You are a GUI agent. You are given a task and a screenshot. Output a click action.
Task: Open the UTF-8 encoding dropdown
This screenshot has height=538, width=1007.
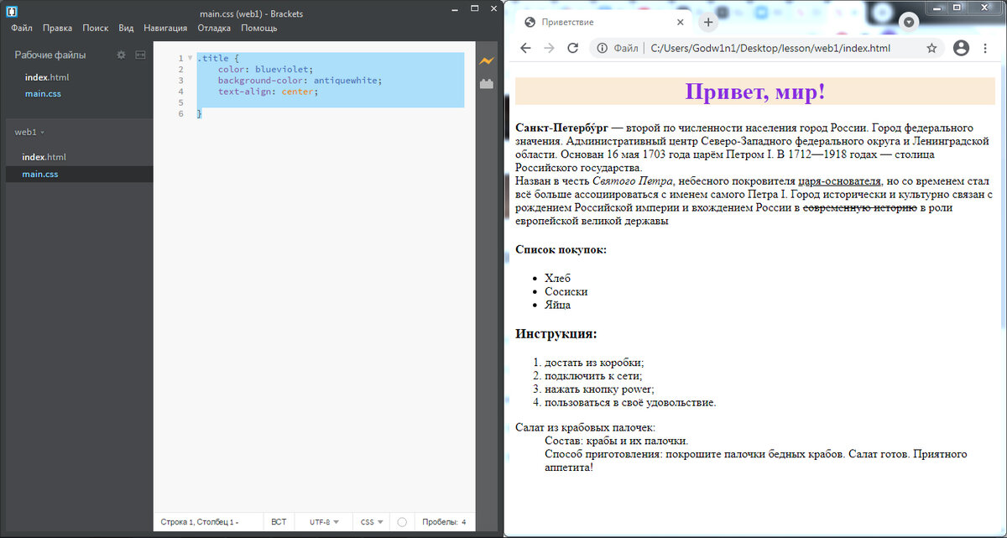[x=324, y=522]
